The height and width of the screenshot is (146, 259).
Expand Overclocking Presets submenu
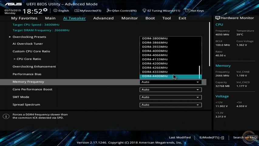29,37
